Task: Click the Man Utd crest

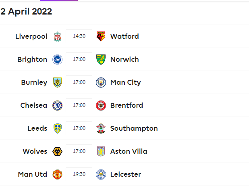Action: [x=57, y=174]
